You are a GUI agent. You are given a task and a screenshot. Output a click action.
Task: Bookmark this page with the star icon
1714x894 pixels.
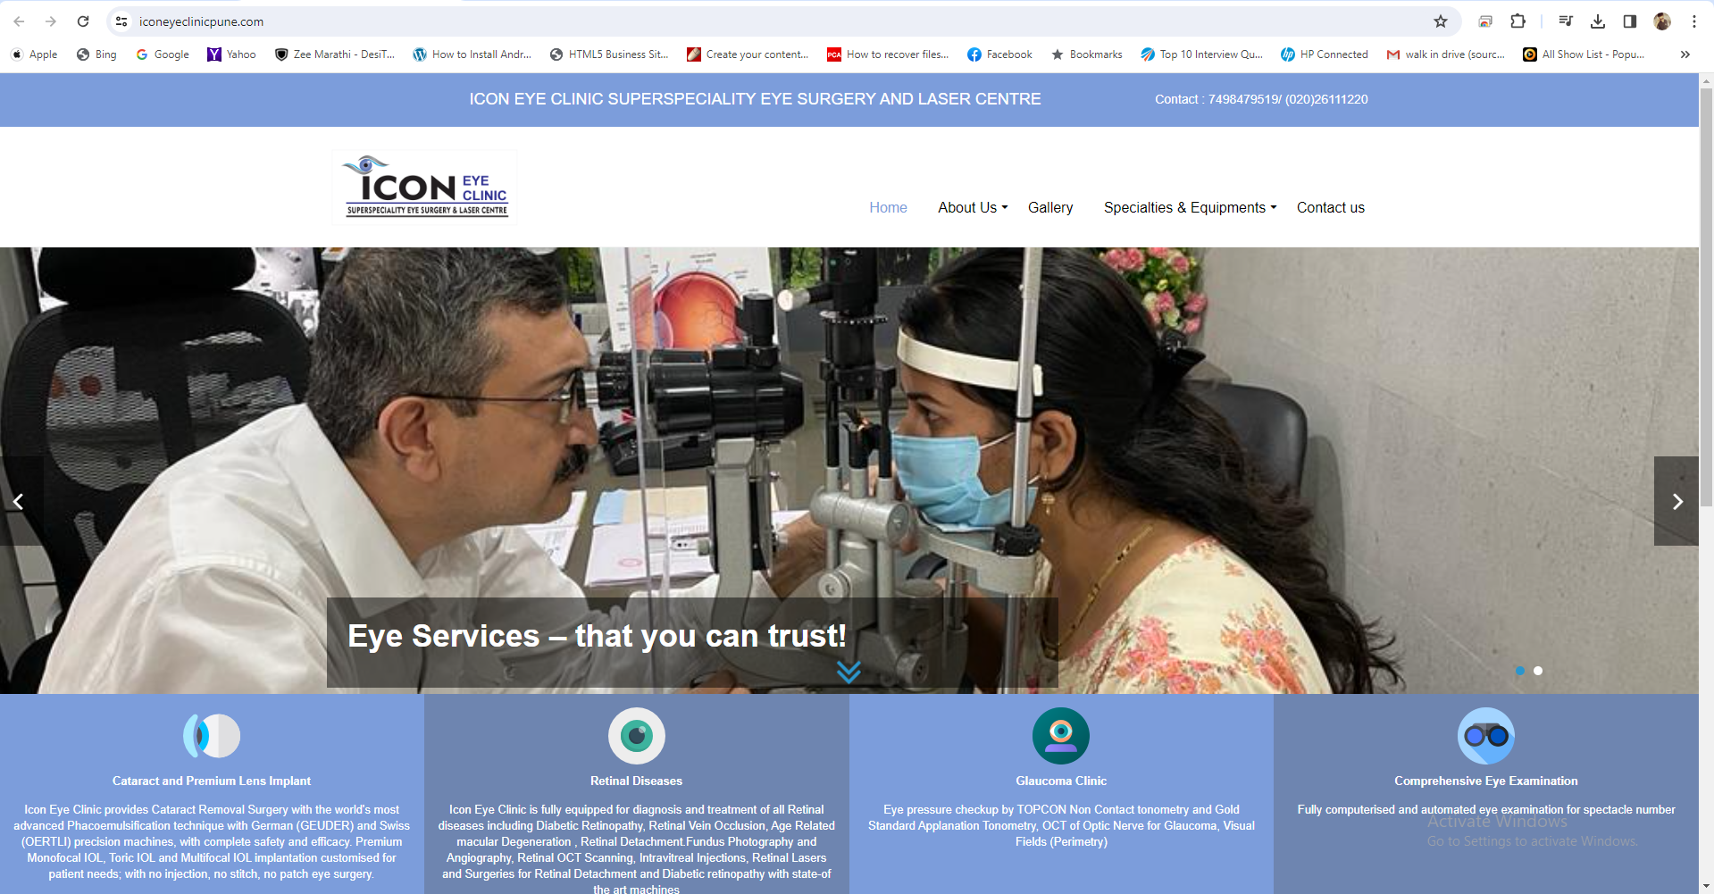click(x=1440, y=21)
